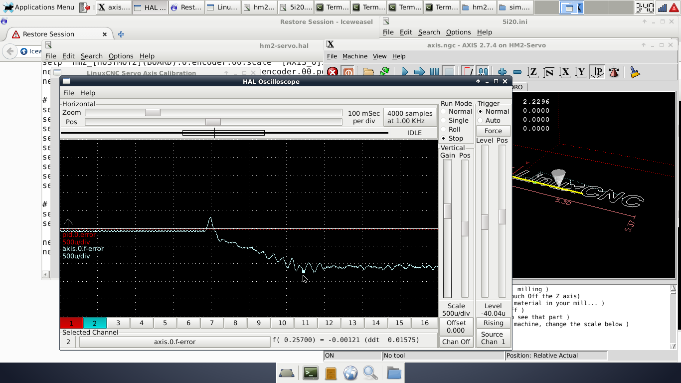The width and height of the screenshot is (681, 383).
Task: Open HAL Oscilloscope File menu
Action: click(68, 93)
